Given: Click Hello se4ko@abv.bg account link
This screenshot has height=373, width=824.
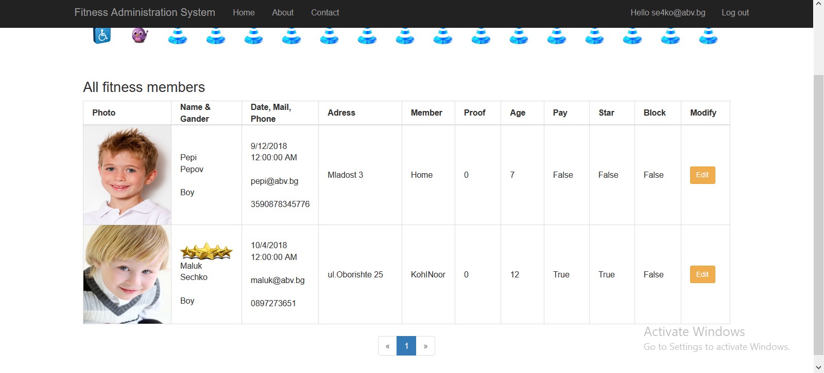Looking at the screenshot, I should 668,12.
